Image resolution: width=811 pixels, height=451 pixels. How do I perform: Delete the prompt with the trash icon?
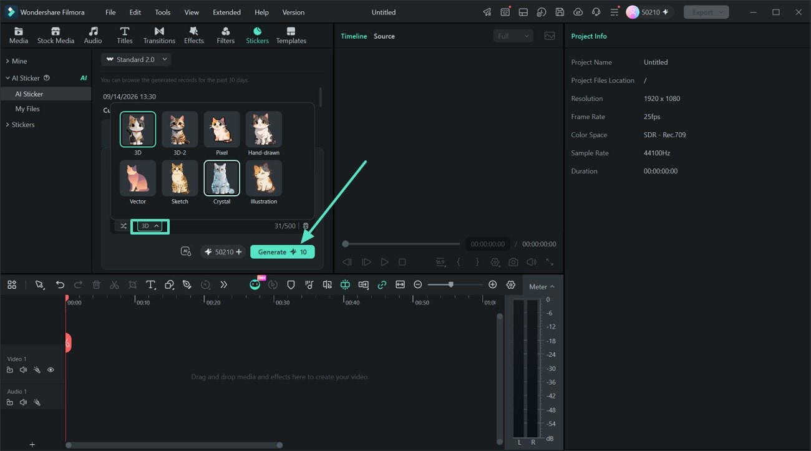pos(306,226)
